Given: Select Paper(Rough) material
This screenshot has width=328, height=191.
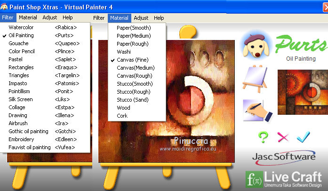Looking at the screenshot, I should pyautogui.click(x=137, y=44).
